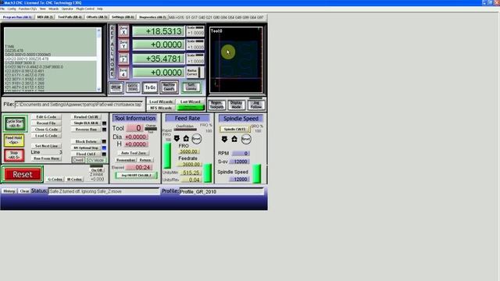Screen dimensions: 500x281
Task: Raise the spindle speed override with up arrow
Action: (x=234, y=139)
